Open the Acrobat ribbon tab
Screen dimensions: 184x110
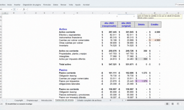coord(86,5)
